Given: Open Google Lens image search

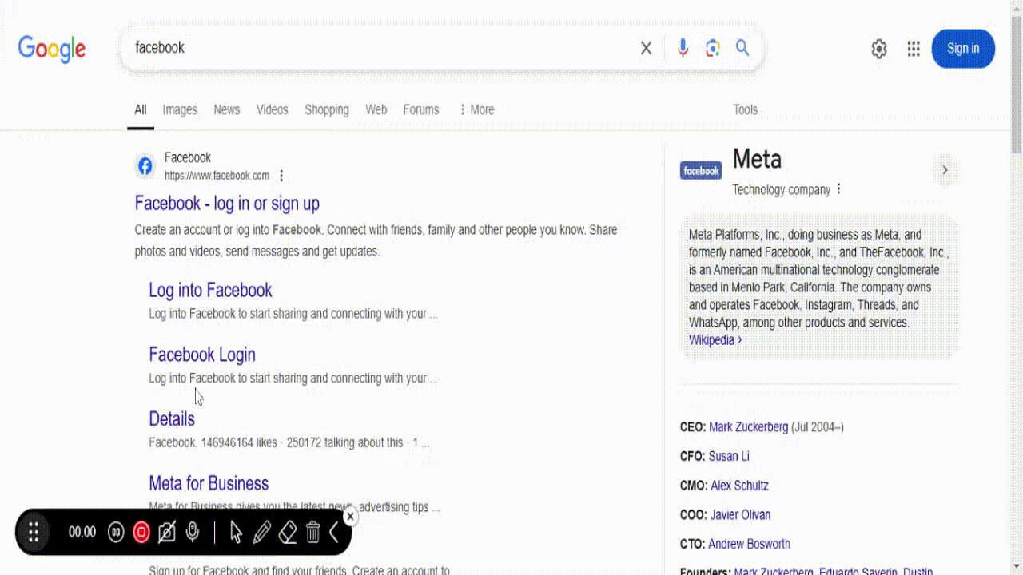Looking at the screenshot, I should coord(713,48).
